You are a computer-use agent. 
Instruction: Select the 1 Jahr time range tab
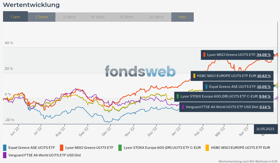click(15, 17)
